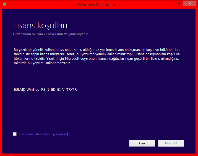Maximize the Windows 8.1 Kurulumu window
This screenshot has height=156, width=198.
(x=179, y=4)
